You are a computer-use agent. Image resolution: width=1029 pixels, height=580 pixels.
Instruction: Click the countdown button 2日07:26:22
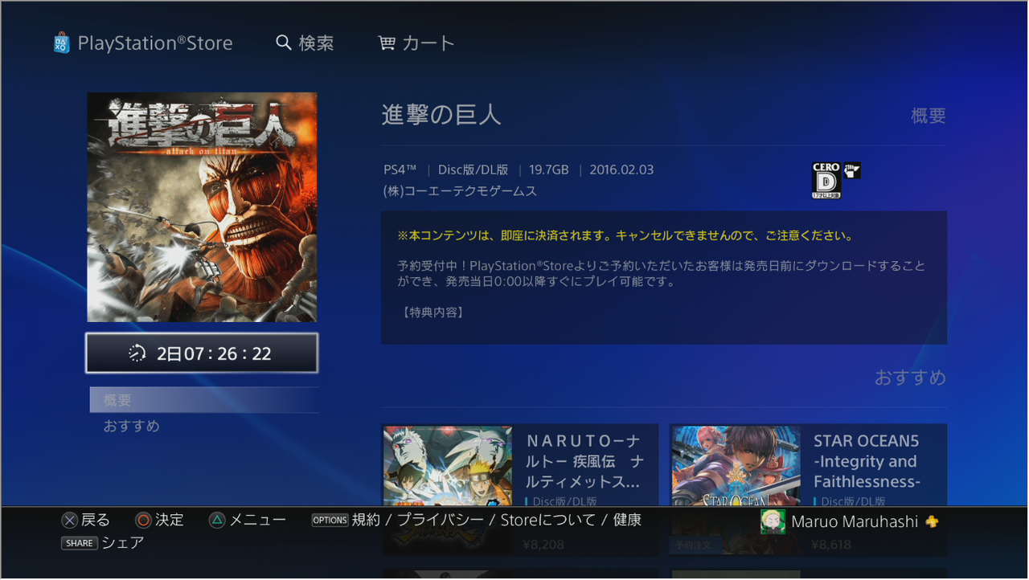(202, 353)
